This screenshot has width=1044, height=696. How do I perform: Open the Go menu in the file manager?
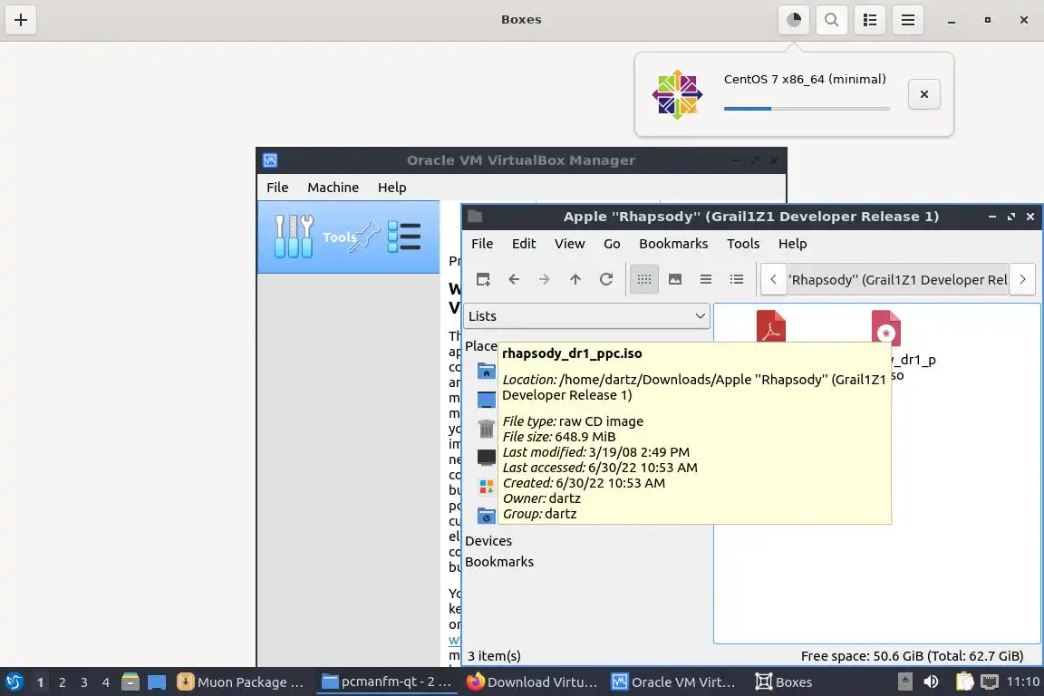611,244
